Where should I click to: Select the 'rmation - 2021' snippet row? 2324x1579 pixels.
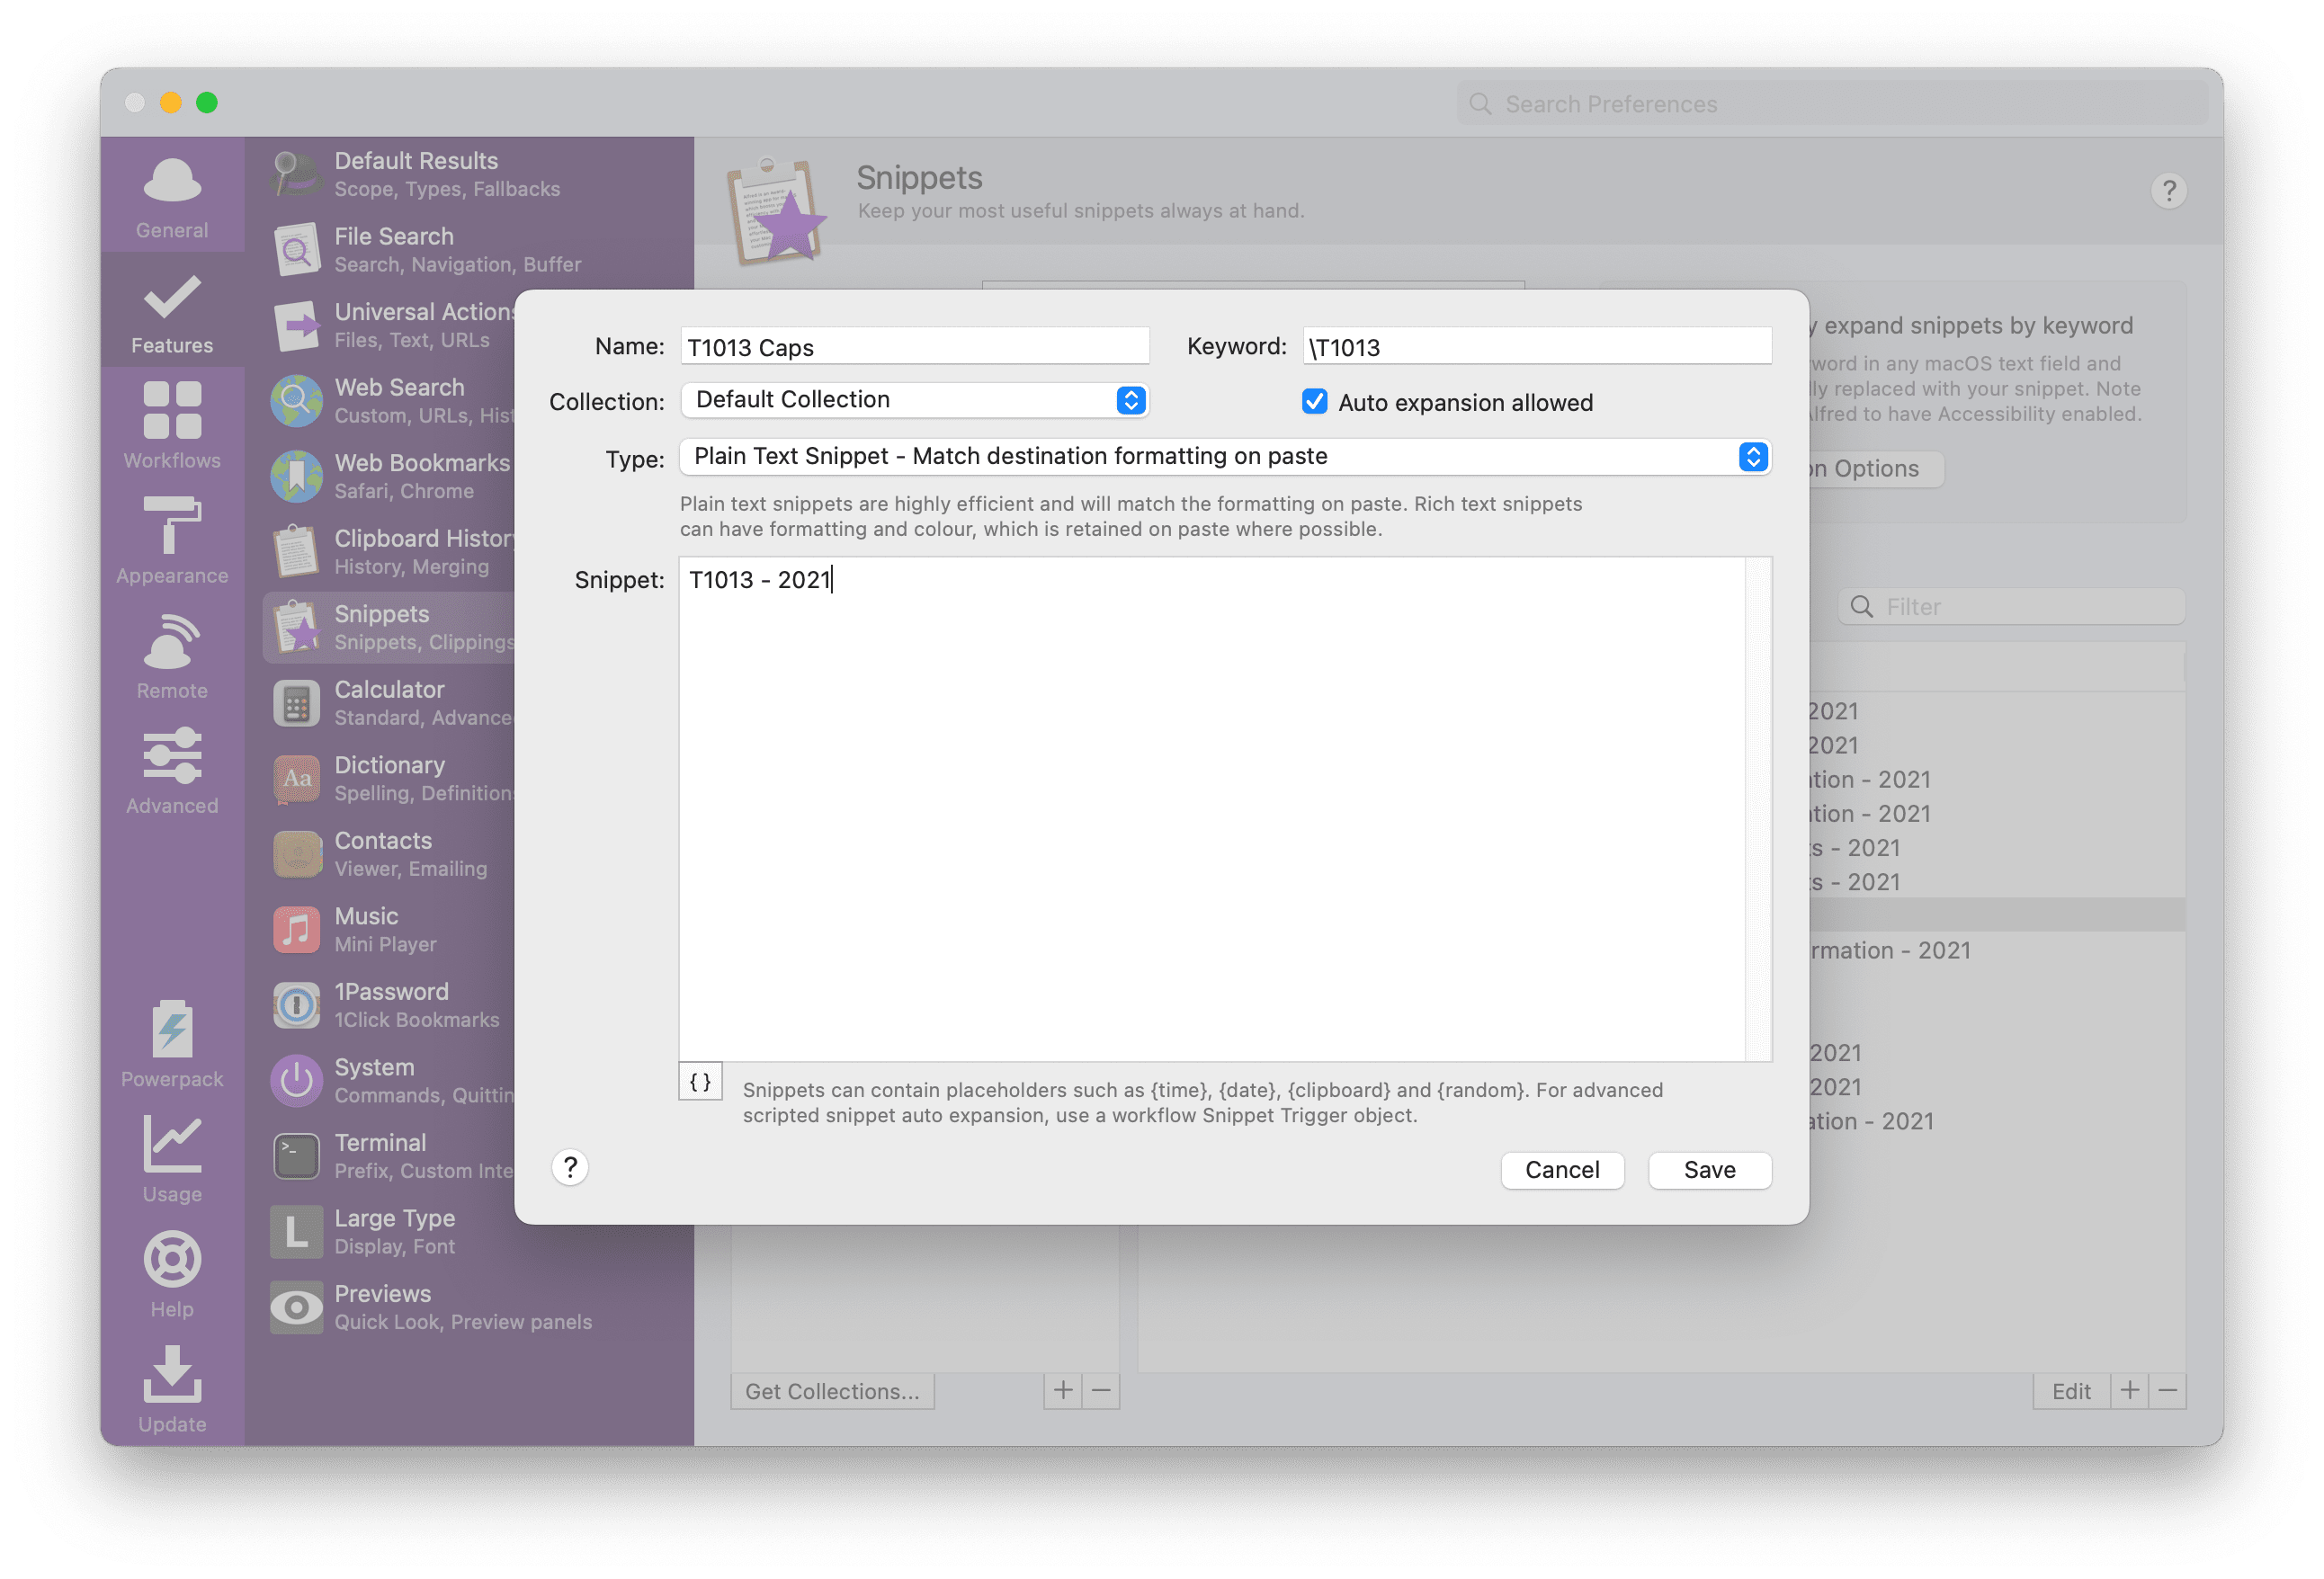(x=1997, y=950)
